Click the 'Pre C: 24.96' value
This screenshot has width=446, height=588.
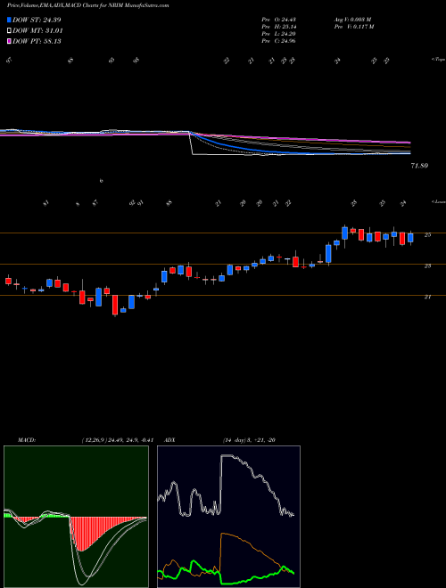(278, 41)
